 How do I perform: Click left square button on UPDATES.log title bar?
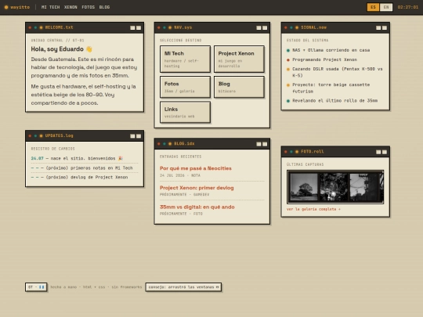[x=132, y=136]
